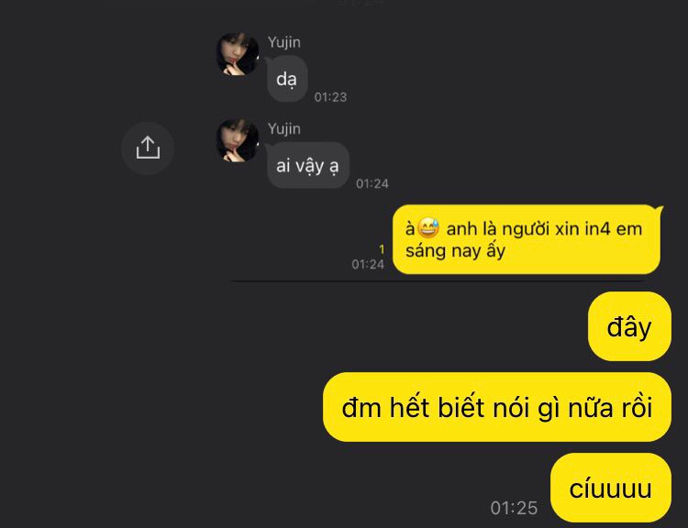Viewport: 688px width, 528px height.
Task: Tap the share icon beside the chat
Action: click(x=148, y=148)
